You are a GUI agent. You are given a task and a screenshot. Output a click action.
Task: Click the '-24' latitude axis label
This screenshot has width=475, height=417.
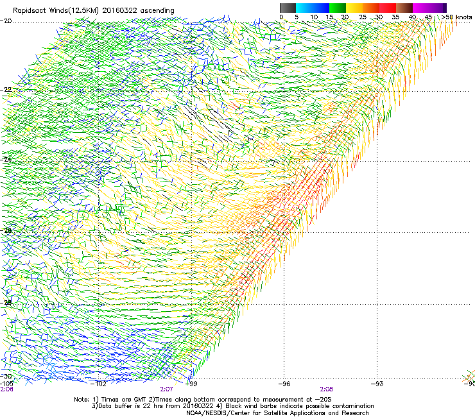point(6,159)
